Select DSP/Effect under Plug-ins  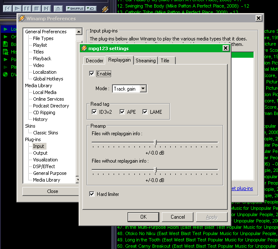pos(44,166)
